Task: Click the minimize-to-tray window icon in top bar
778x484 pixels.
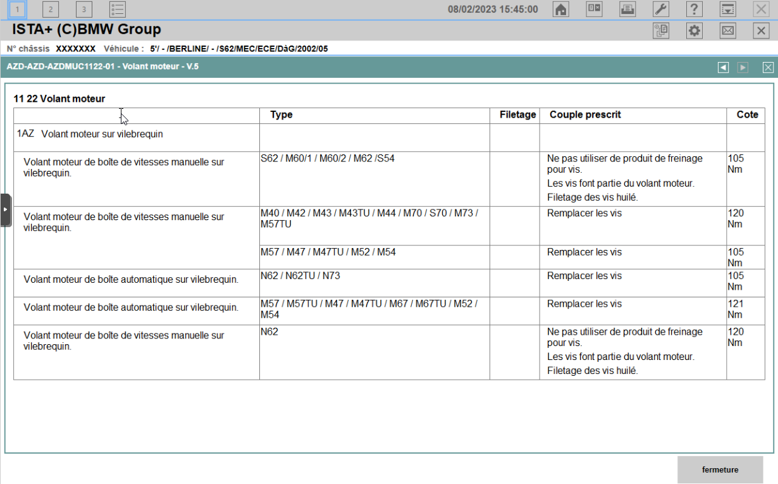Action: point(728,9)
